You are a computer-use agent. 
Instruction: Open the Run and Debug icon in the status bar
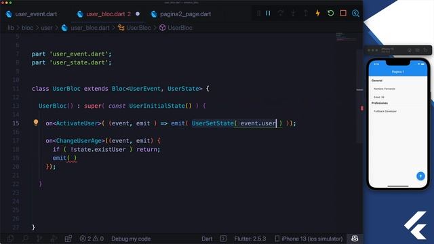(x=54, y=239)
